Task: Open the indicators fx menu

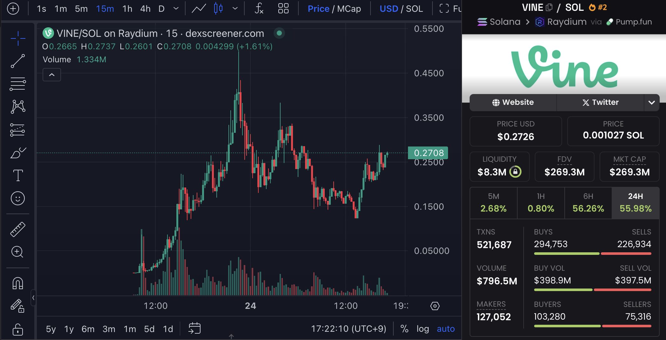Action: (x=259, y=9)
